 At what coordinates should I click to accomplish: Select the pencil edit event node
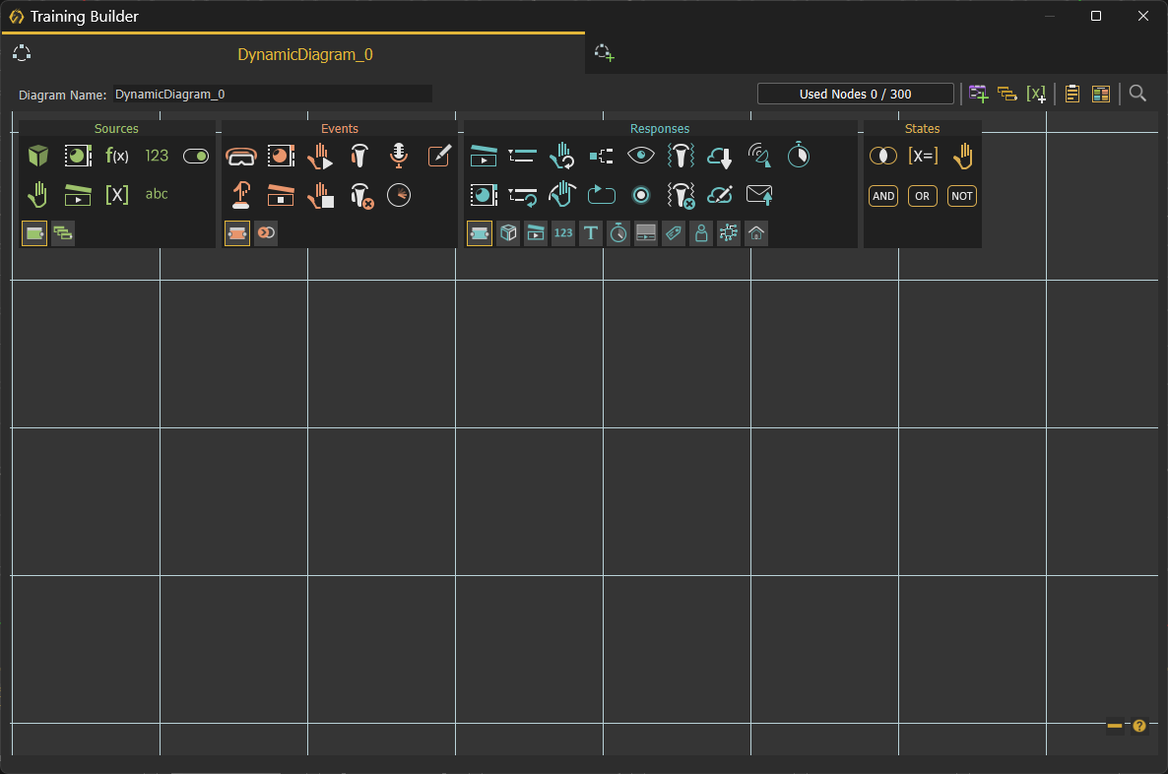click(439, 156)
